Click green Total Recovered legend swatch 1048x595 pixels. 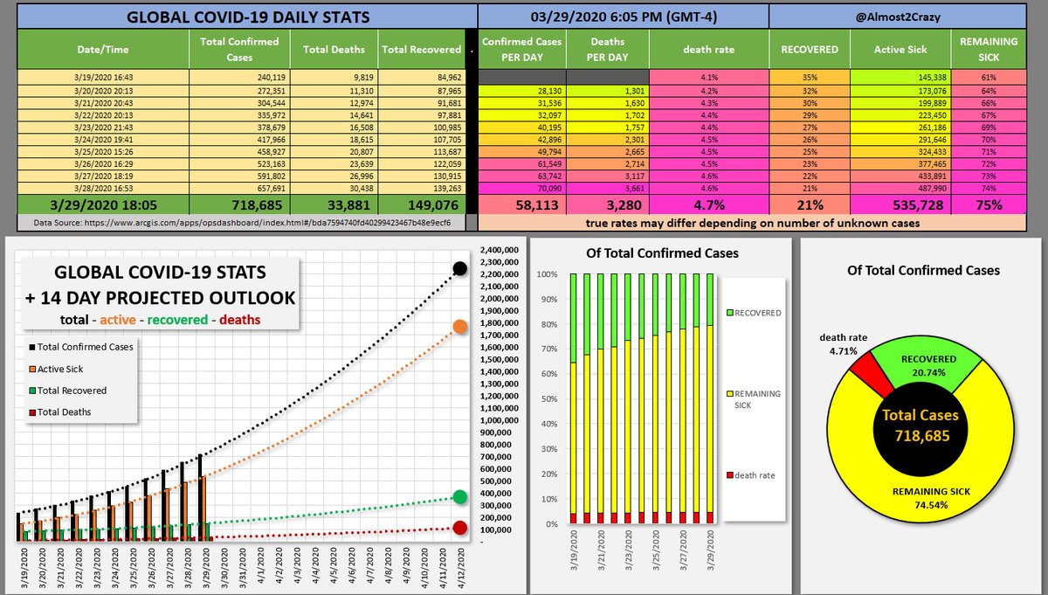point(31,391)
